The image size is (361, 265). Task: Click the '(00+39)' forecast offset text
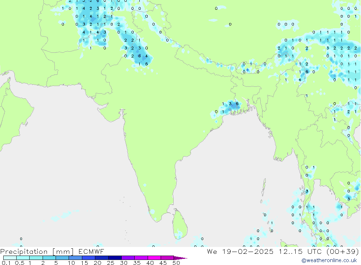343,251
